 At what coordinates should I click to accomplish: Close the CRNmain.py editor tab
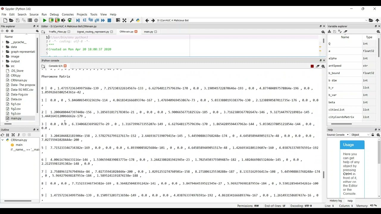(x=136, y=32)
